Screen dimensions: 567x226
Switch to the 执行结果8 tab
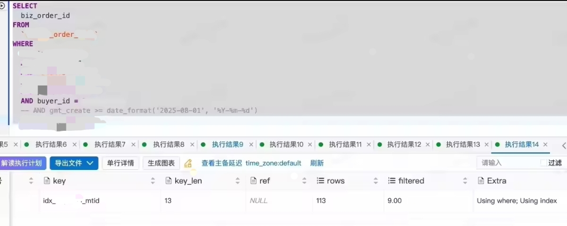pyautogui.click(x=169, y=145)
